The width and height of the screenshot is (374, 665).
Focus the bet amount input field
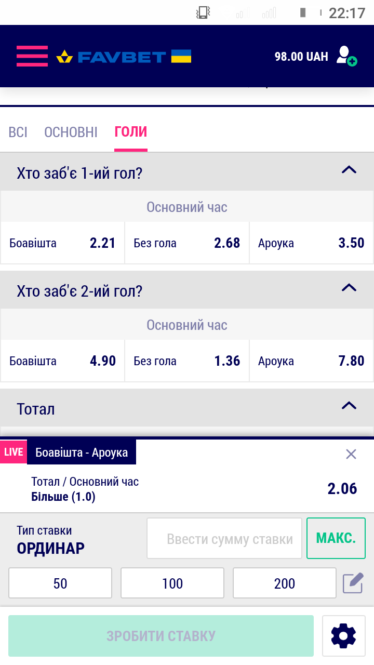224,538
